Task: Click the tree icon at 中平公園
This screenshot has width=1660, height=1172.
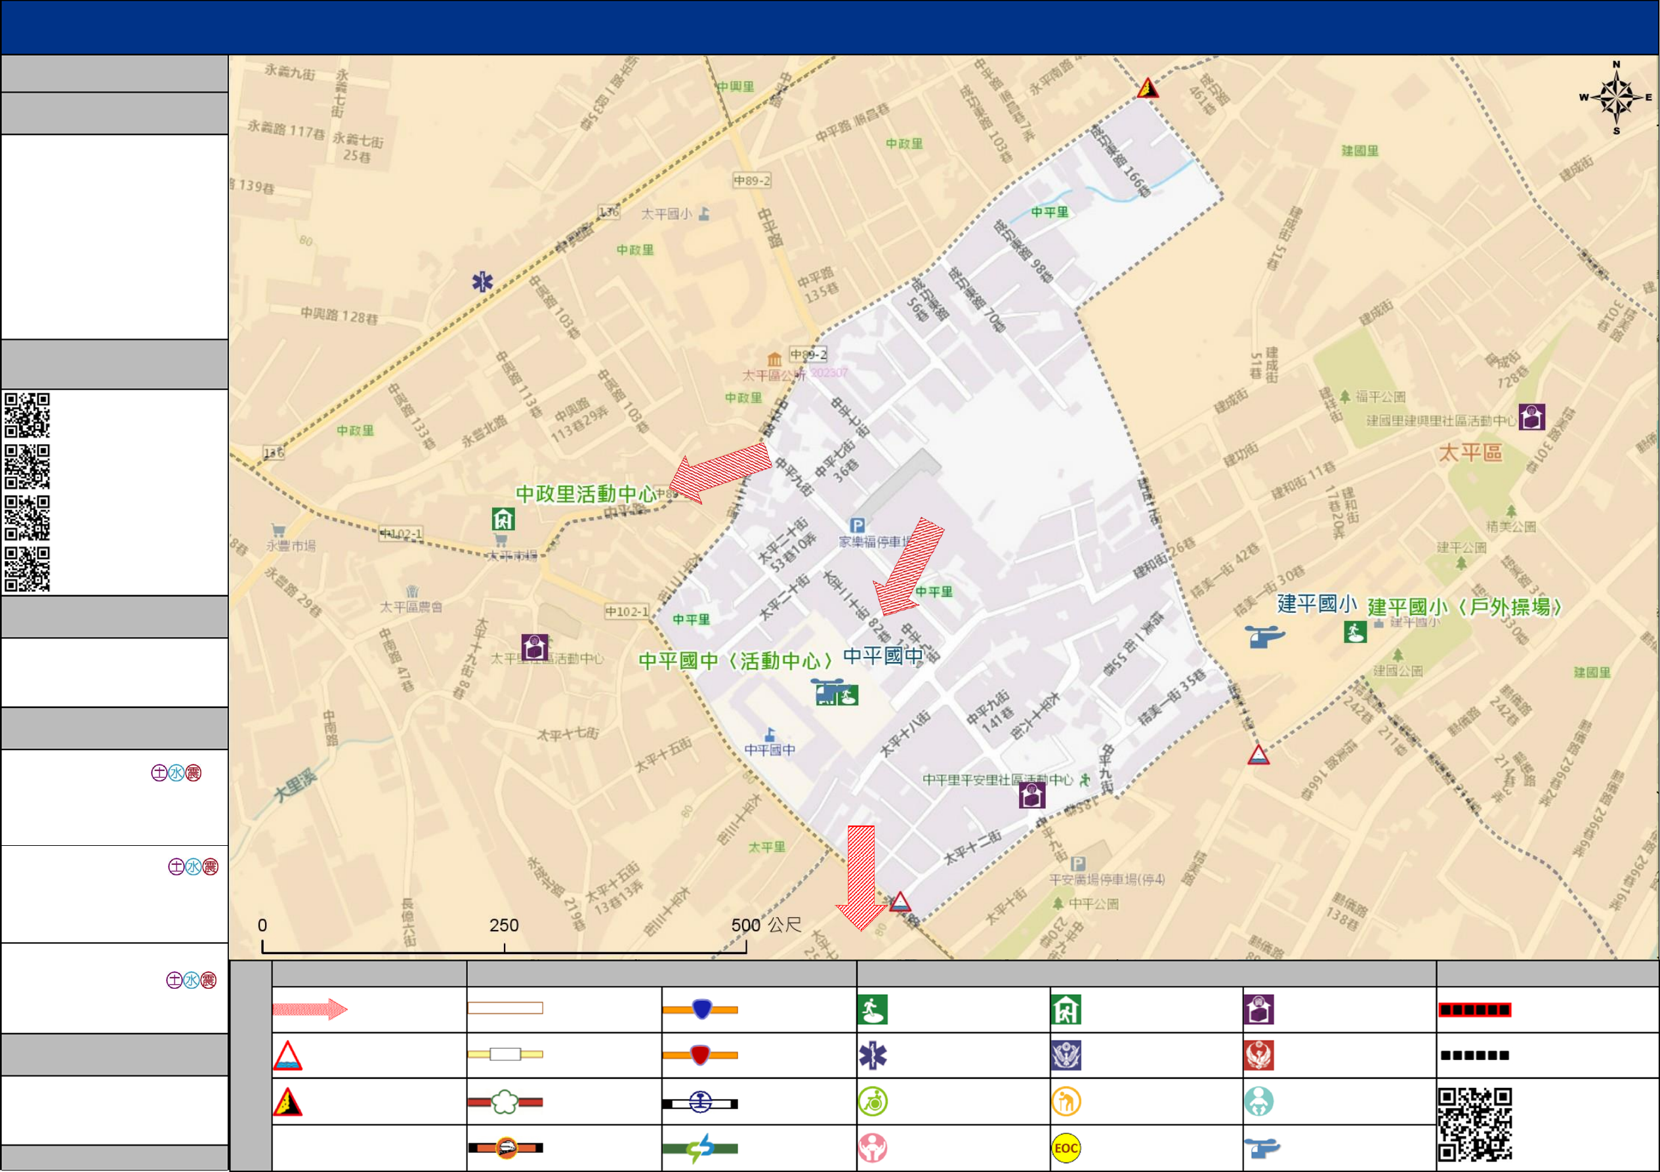Action: click(1058, 903)
